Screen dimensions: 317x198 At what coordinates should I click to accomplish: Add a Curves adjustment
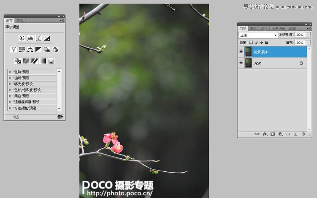click(38, 38)
